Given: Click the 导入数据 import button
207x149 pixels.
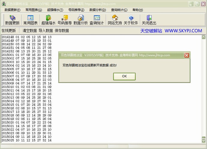Looking at the screenshot, I should (x=46, y=31).
